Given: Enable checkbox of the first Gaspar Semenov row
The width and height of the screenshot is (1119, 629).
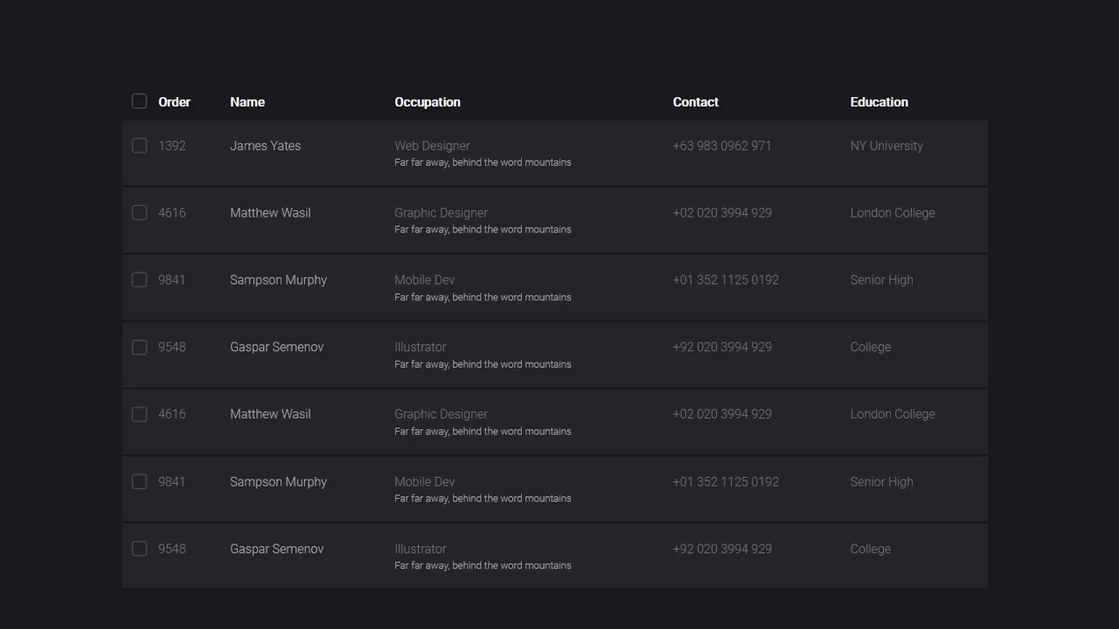Looking at the screenshot, I should [x=139, y=347].
